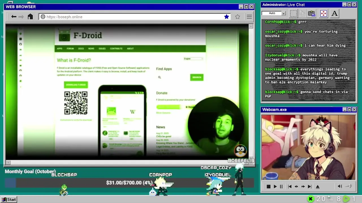The width and height of the screenshot is (362, 203).
Task: Click the BLOCKSAP pixel character
Action: (64, 190)
